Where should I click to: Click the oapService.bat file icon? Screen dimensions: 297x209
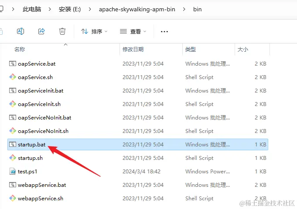tap(13, 63)
